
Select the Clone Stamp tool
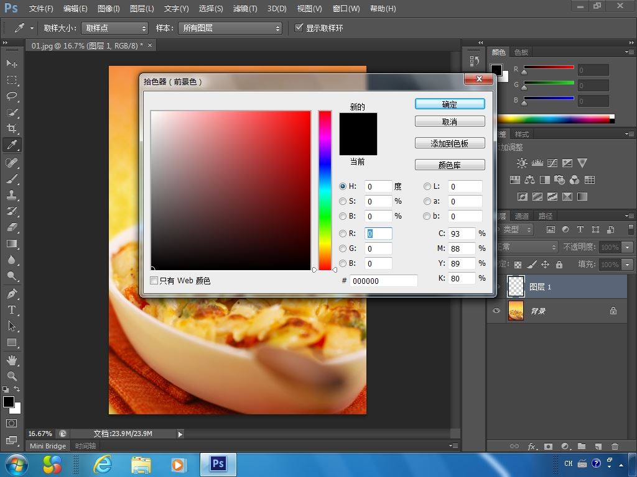12,195
